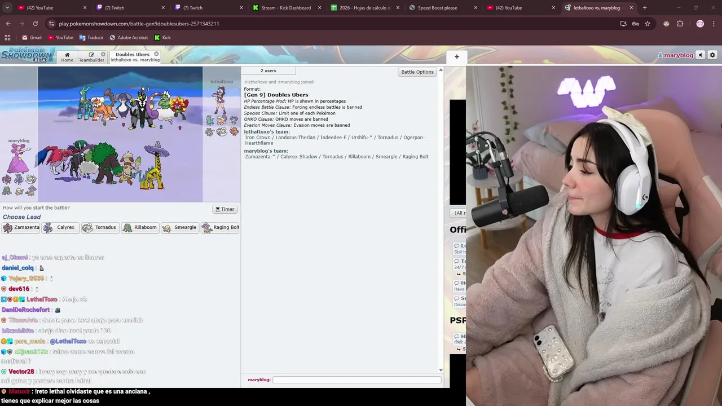Viewport: 722px width, 406px height.
Task: Reload the browser page
Action: pyautogui.click(x=35, y=24)
